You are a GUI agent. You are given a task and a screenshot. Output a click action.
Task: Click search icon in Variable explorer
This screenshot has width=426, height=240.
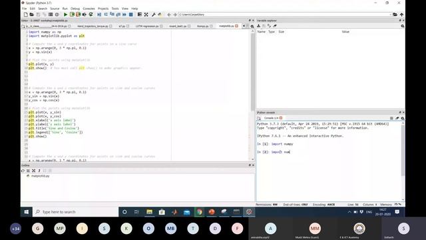(402, 26)
